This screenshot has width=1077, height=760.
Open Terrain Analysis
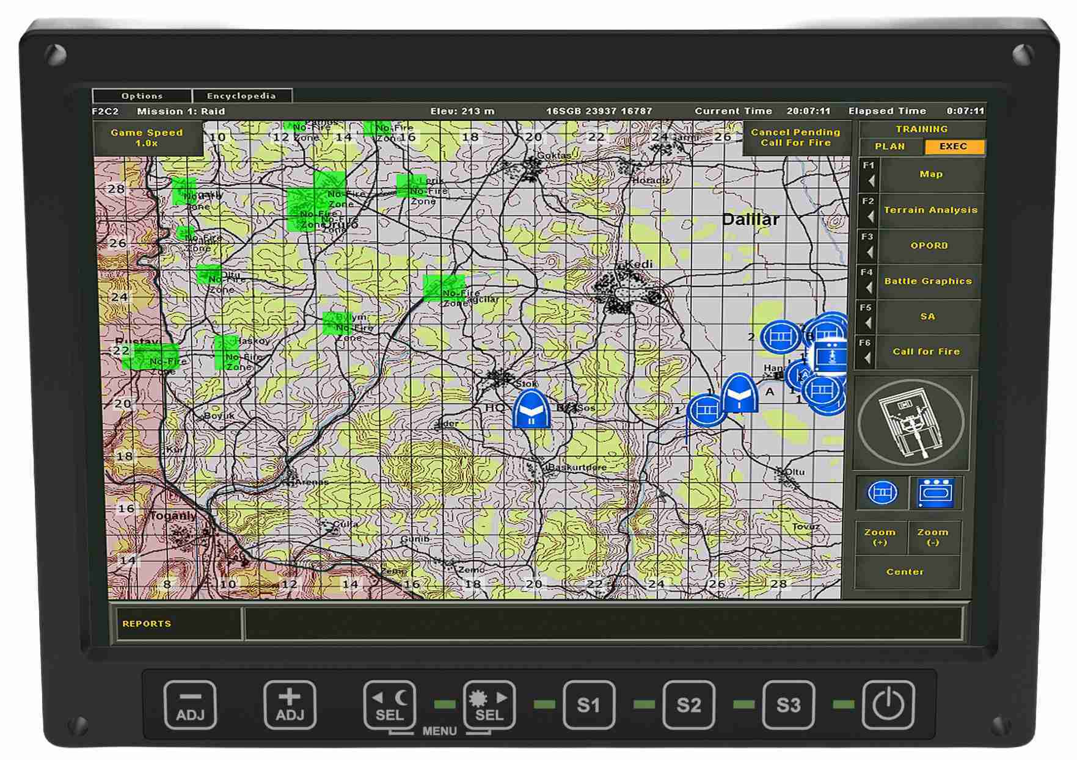[931, 210]
